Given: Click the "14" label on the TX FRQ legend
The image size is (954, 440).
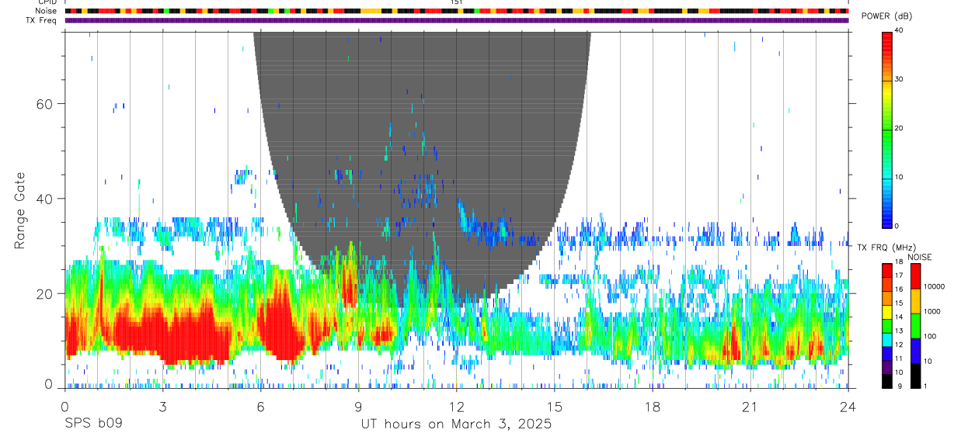Looking at the screenshot, I should point(899,317).
